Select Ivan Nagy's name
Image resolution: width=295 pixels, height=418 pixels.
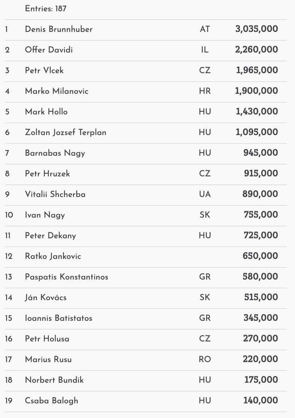pyautogui.click(x=45, y=215)
